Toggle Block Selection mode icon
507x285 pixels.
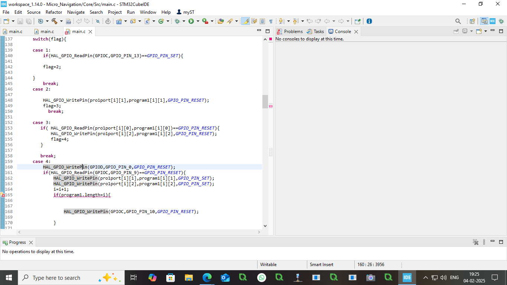[262, 21]
